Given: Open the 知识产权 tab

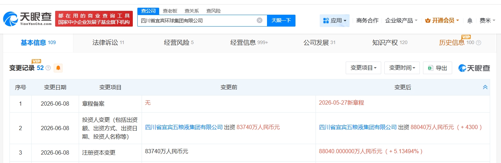Looking at the screenshot, I should (x=390, y=43).
